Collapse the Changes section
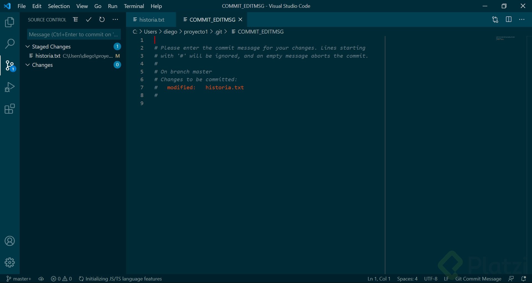This screenshot has width=532, height=283. (27, 65)
